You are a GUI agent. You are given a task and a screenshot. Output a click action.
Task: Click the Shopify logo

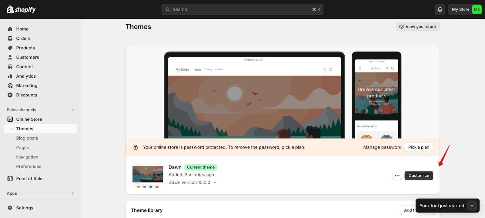(x=21, y=9)
